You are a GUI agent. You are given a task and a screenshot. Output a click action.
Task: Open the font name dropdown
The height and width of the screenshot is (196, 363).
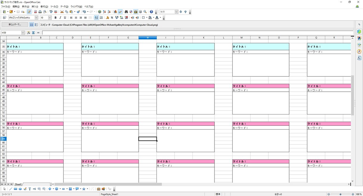click(36, 18)
